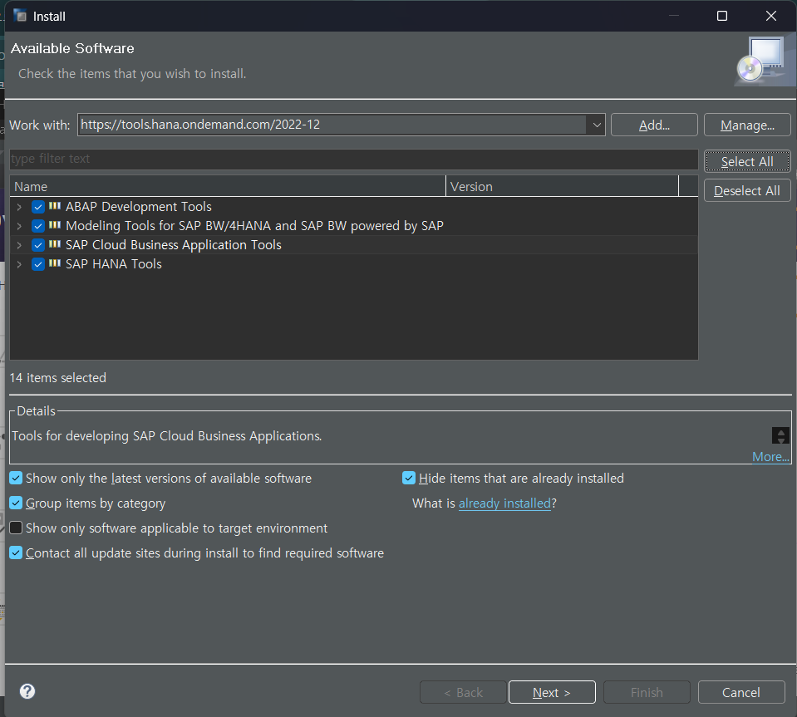
Task: Open the already installed link
Action: [x=504, y=503]
